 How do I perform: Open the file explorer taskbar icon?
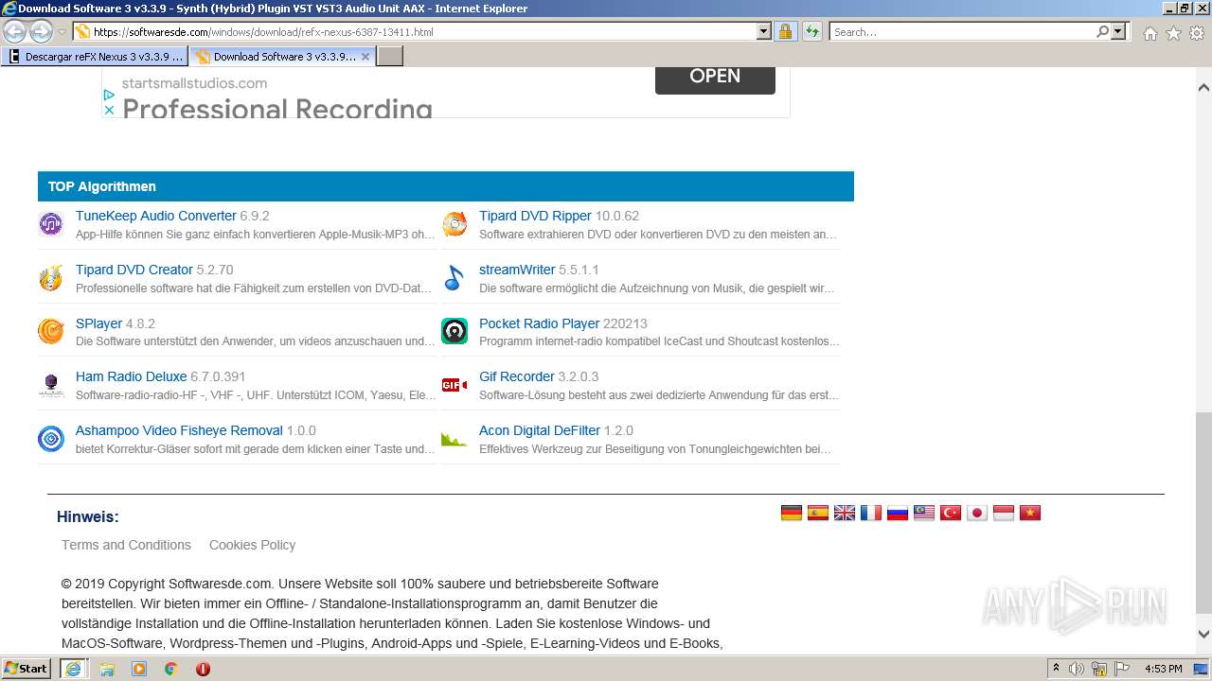[107, 669]
